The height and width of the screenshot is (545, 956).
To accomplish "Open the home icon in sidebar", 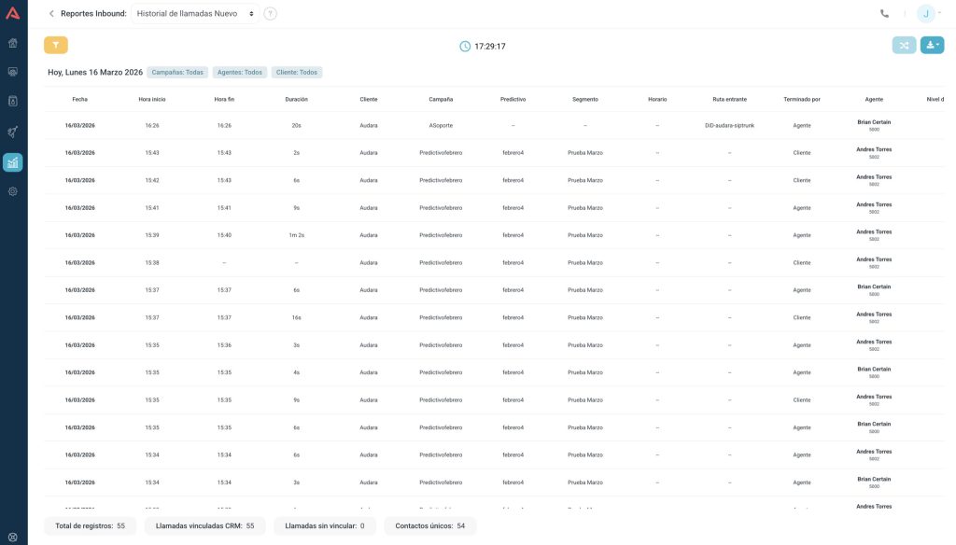I will point(13,43).
